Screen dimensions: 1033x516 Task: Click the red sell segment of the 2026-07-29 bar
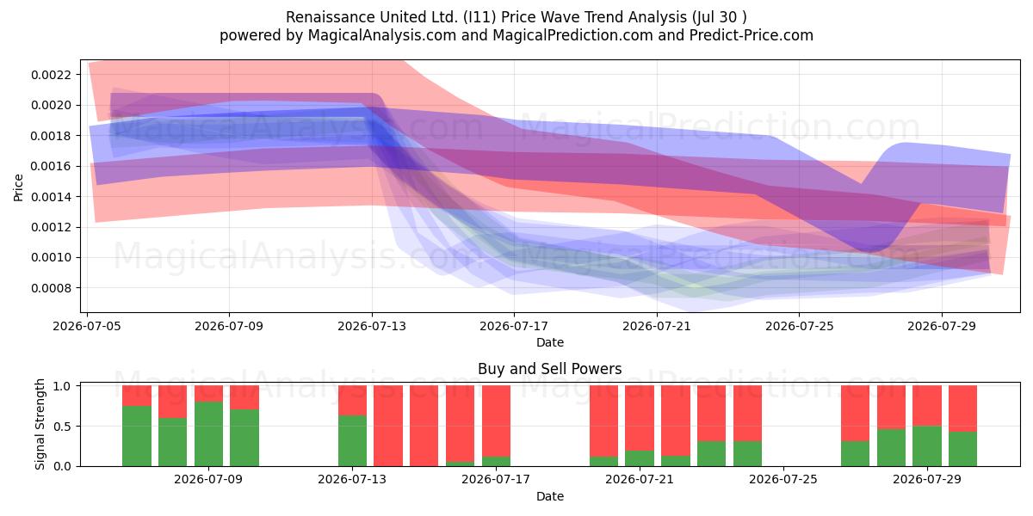927,406
